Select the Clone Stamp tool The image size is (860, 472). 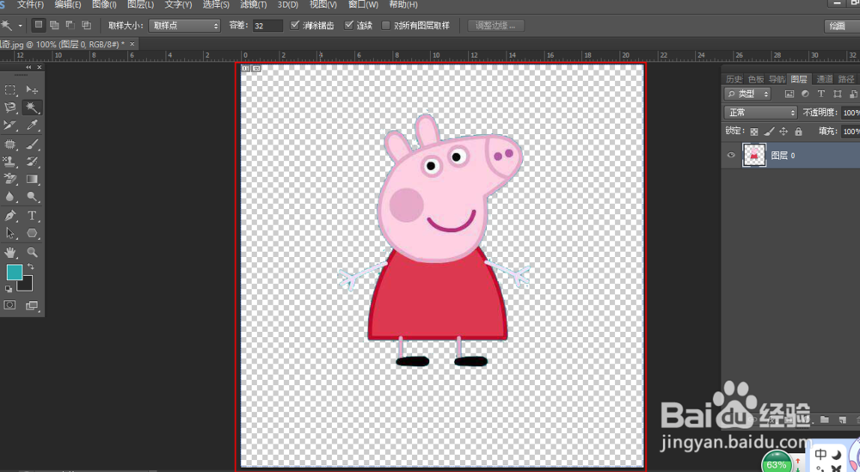click(9, 161)
